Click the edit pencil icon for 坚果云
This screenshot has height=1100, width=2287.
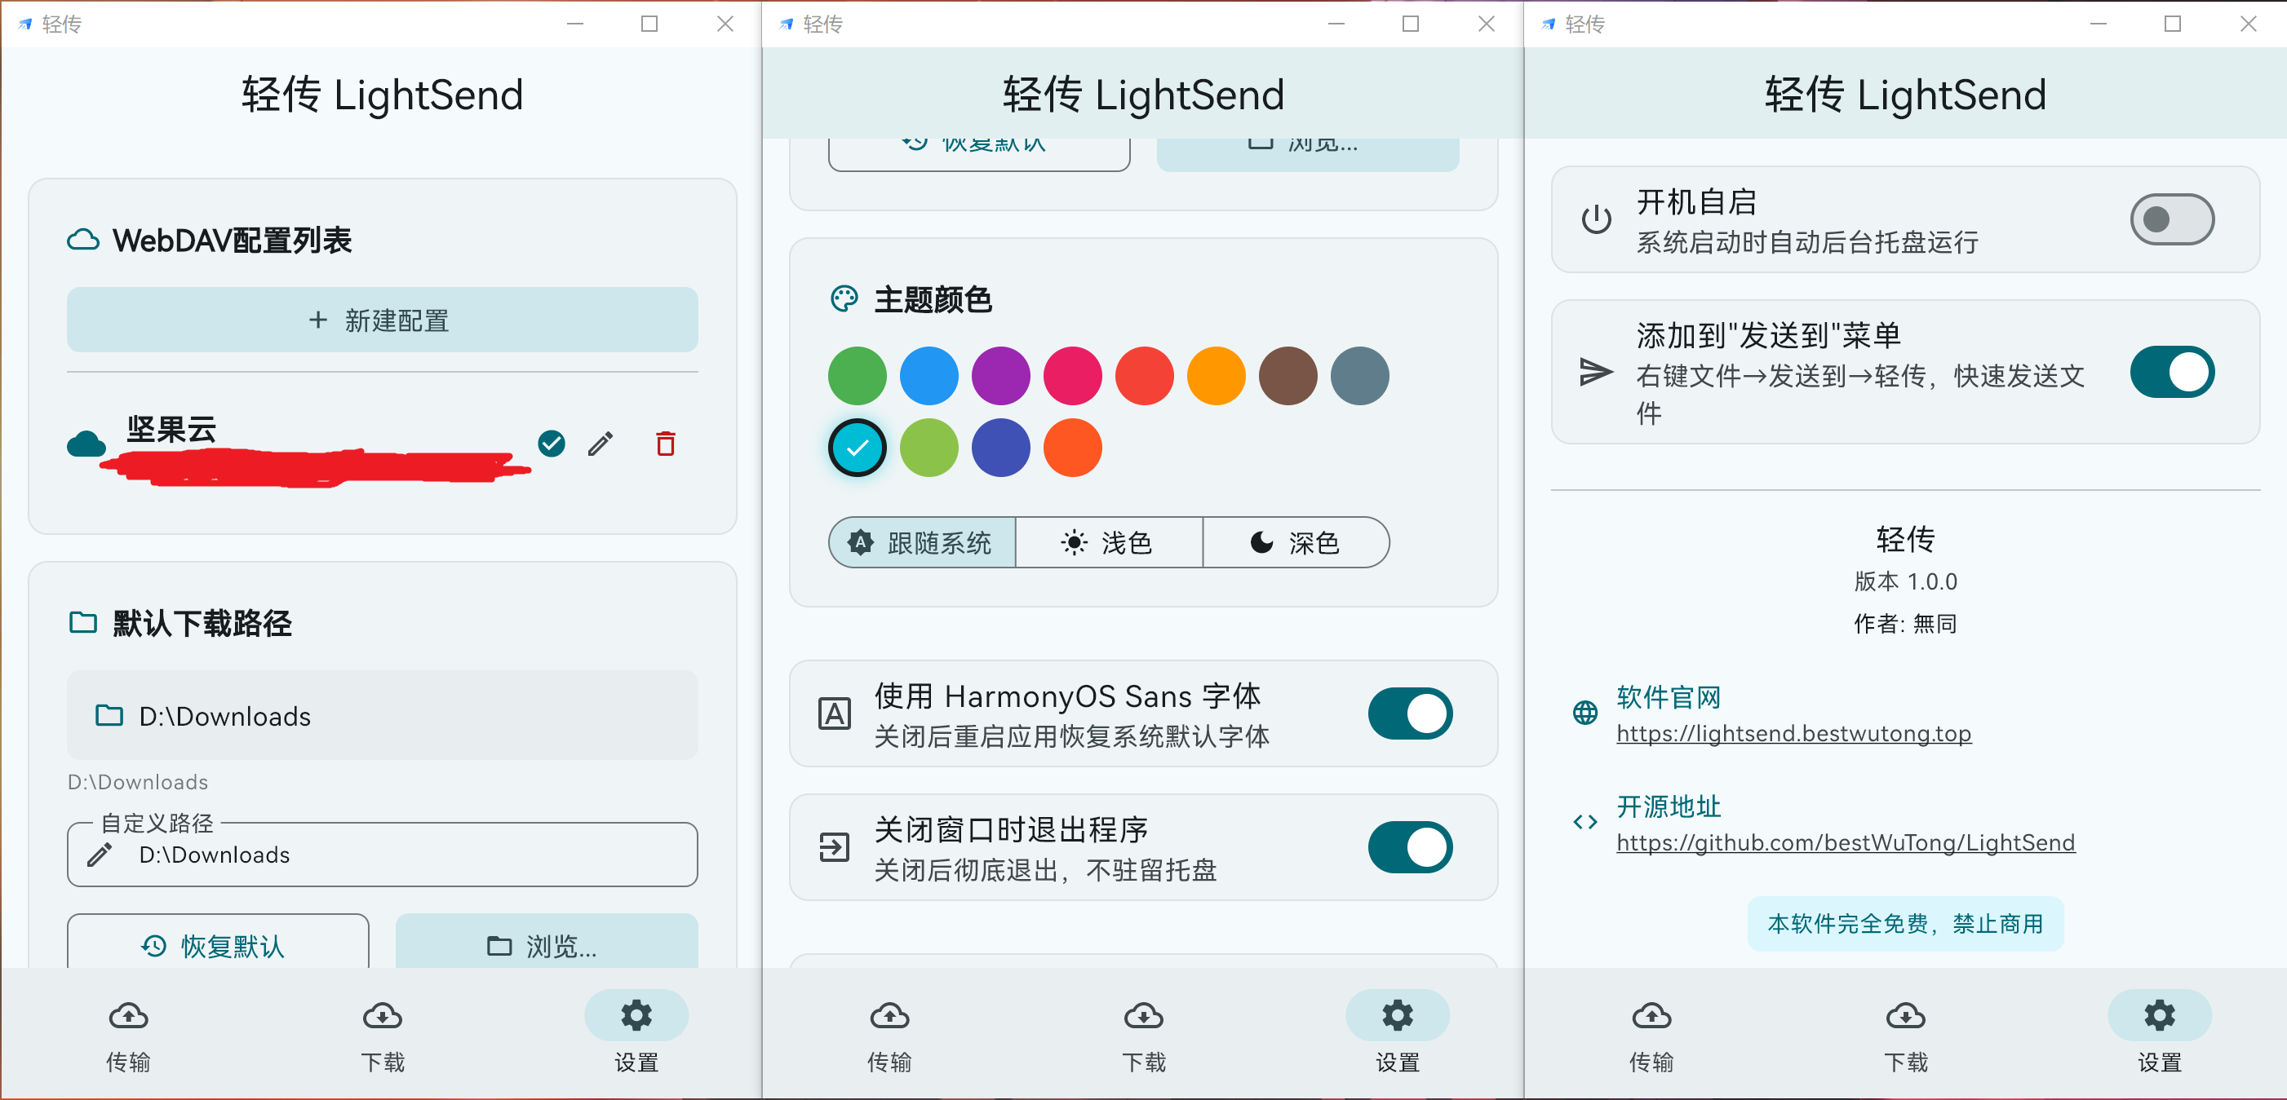tap(601, 444)
